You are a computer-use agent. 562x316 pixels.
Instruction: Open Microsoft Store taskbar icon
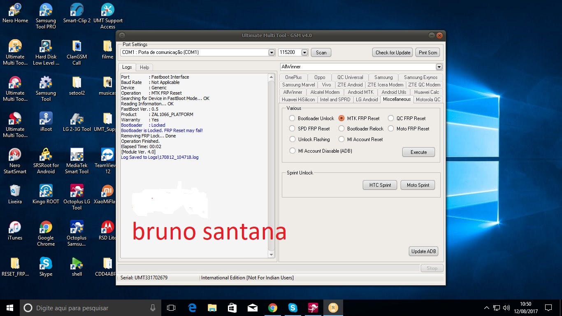[x=232, y=308]
